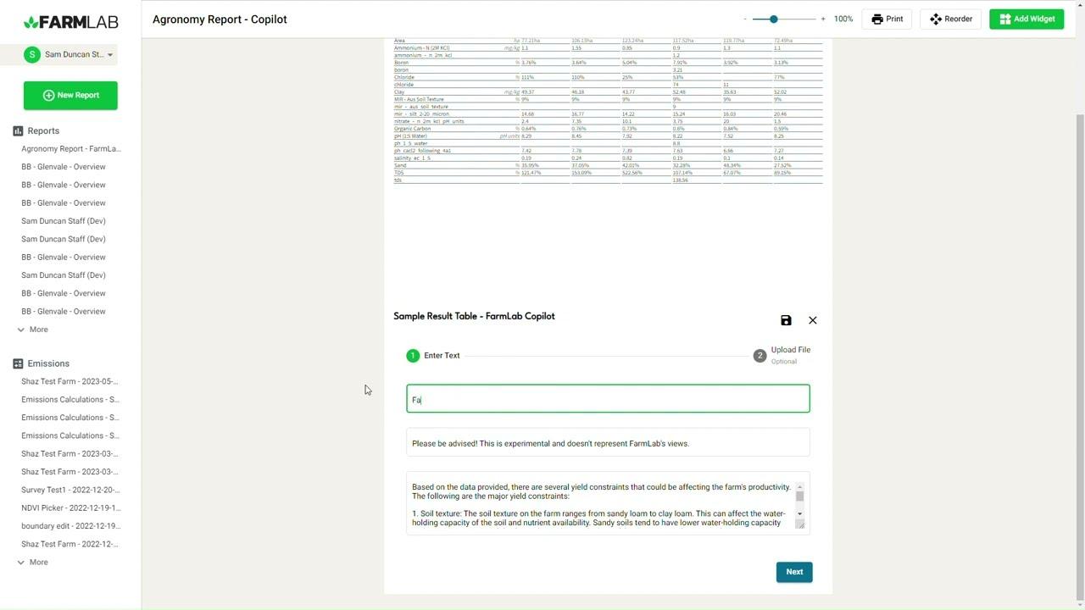Click the Next button

(794, 572)
